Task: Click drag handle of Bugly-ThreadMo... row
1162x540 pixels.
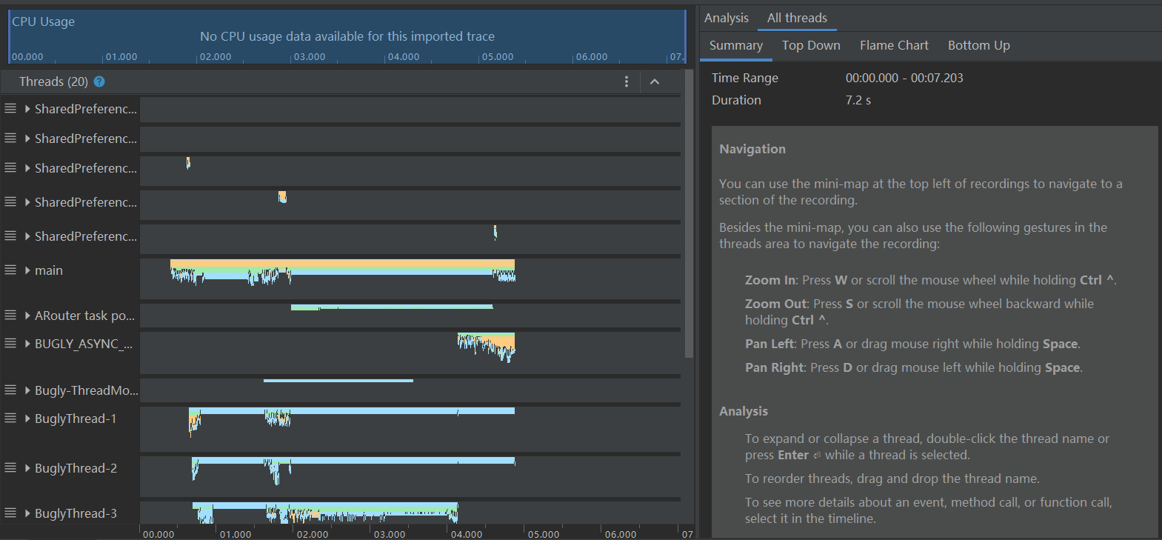Action: click(x=10, y=390)
